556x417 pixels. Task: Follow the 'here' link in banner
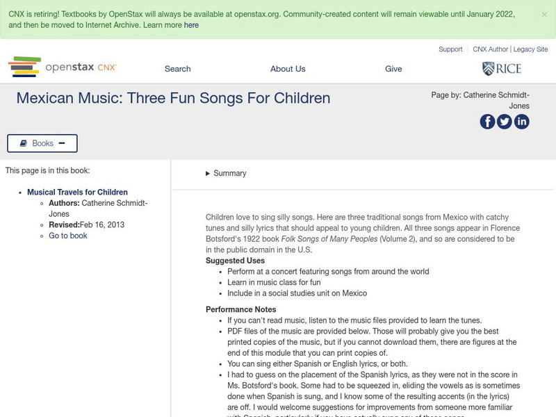point(191,25)
